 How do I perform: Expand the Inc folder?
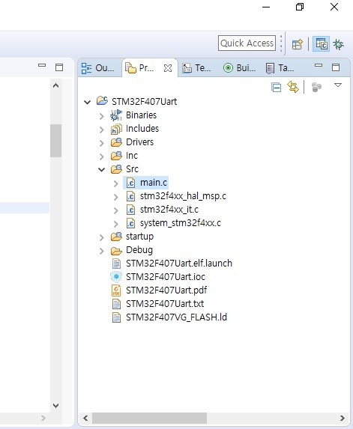(x=102, y=156)
